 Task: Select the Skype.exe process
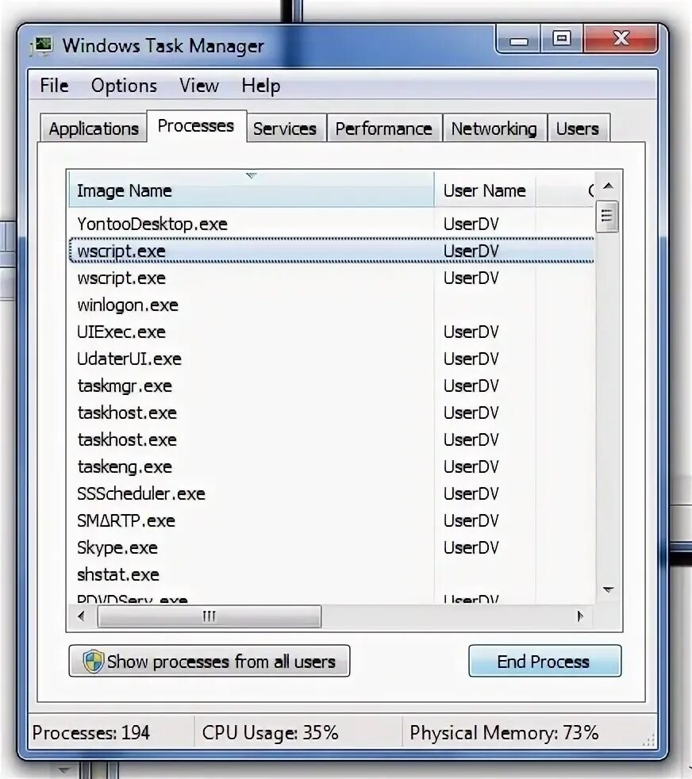(x=332, y=547)
